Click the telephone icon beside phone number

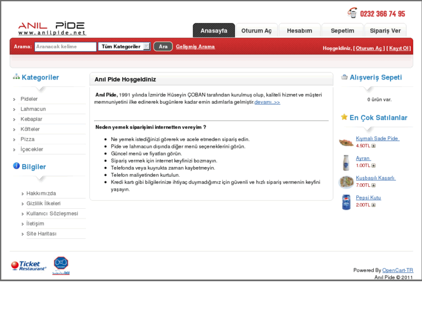(x=352, y=13)
